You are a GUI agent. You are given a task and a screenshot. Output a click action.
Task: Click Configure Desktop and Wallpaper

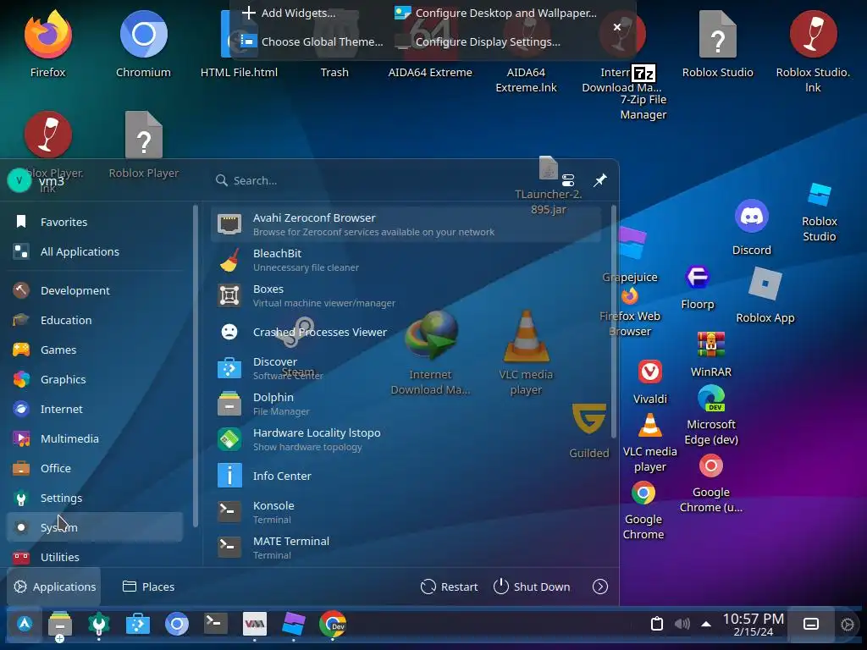[x=495, y=13]
